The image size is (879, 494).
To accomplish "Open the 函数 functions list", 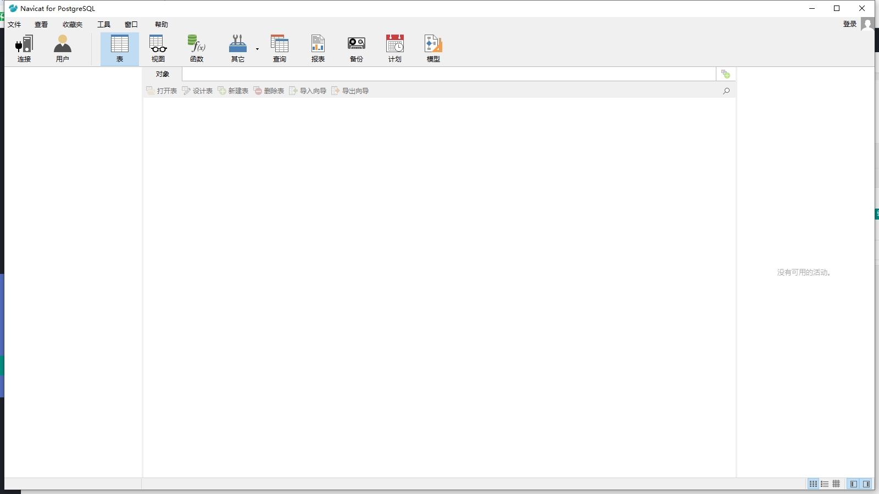I will tap(197, 49).
